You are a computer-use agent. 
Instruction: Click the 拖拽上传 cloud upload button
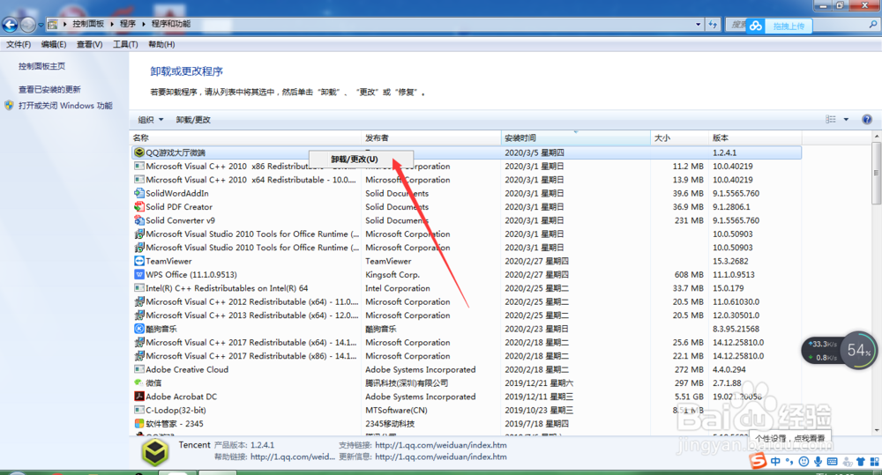coord(779,26)
